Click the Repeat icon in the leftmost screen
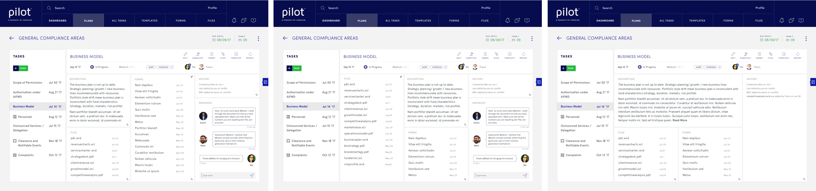The width and height of the screenshot is (816, 191). [x=250, y=55]
